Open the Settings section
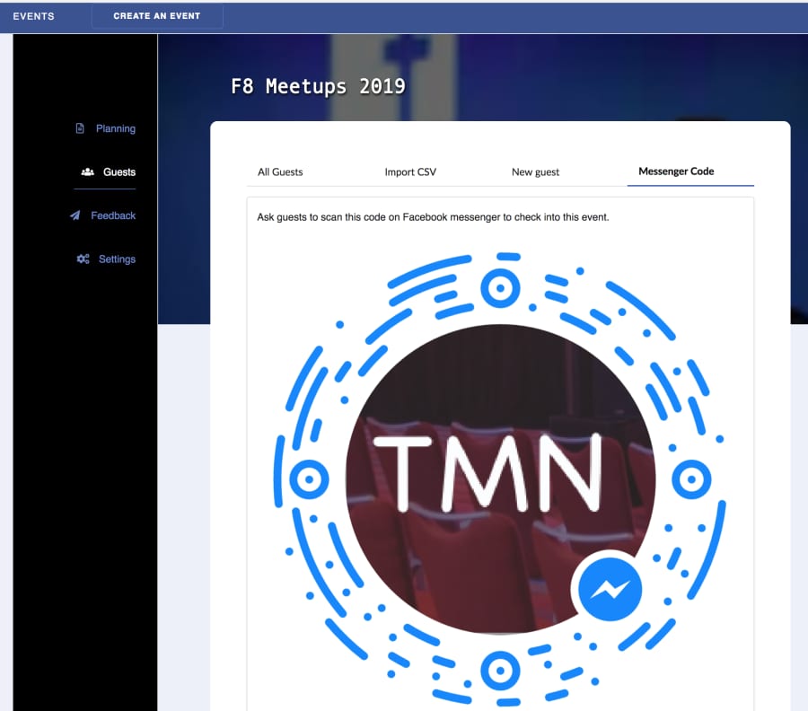The image size is (808, 711). [x=117, y=259]
